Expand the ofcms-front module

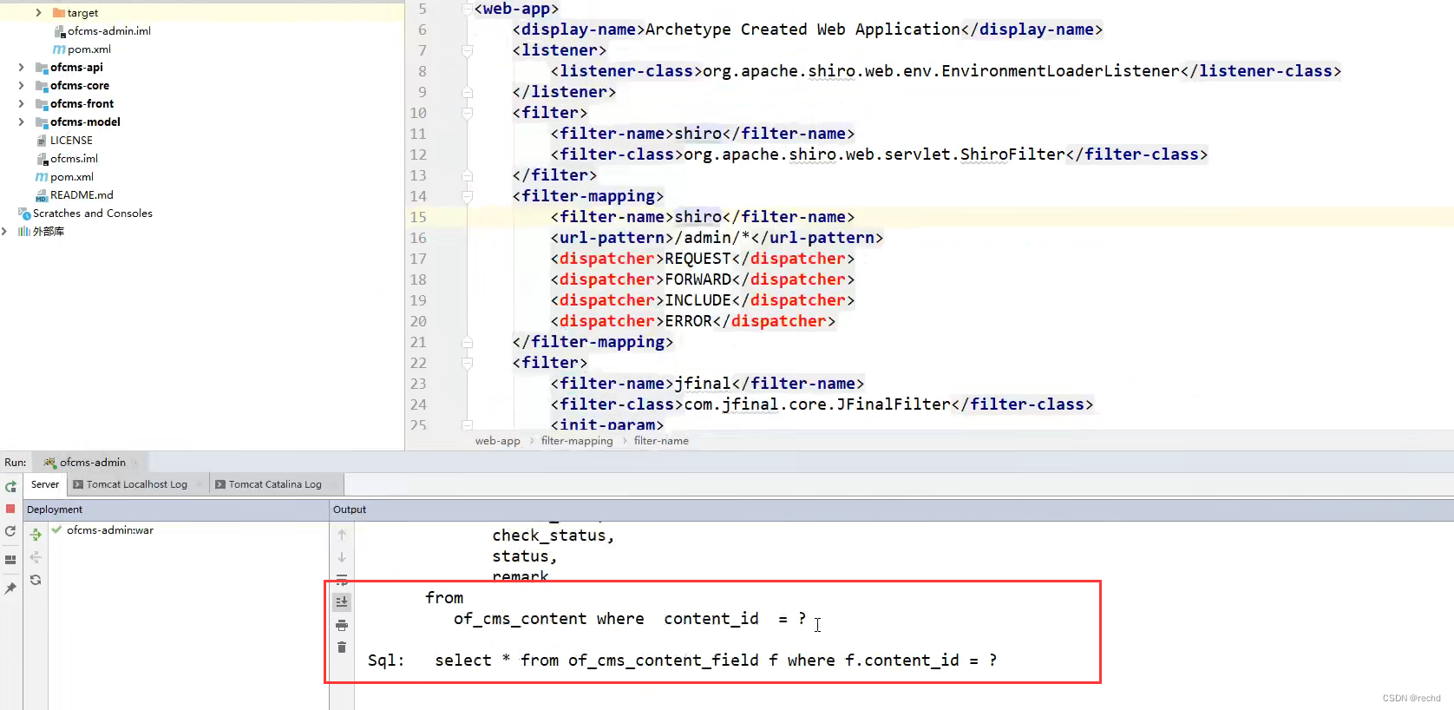click(x=21, y=104)
